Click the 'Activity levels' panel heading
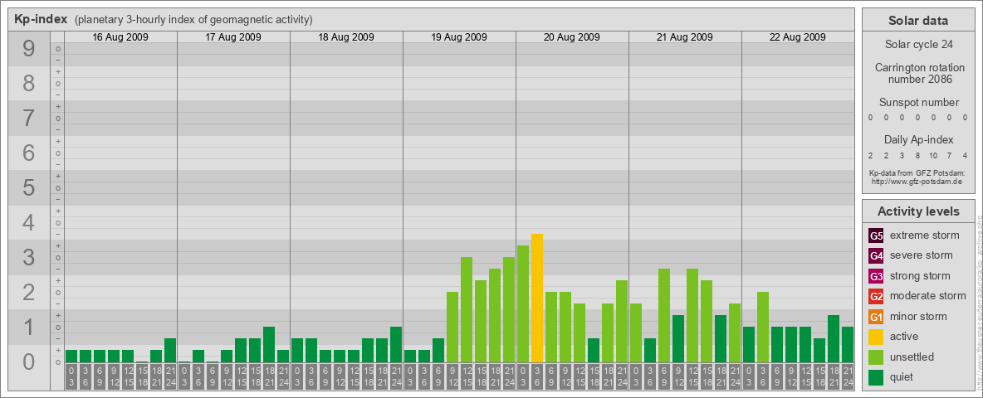 [x=918, y=211]
